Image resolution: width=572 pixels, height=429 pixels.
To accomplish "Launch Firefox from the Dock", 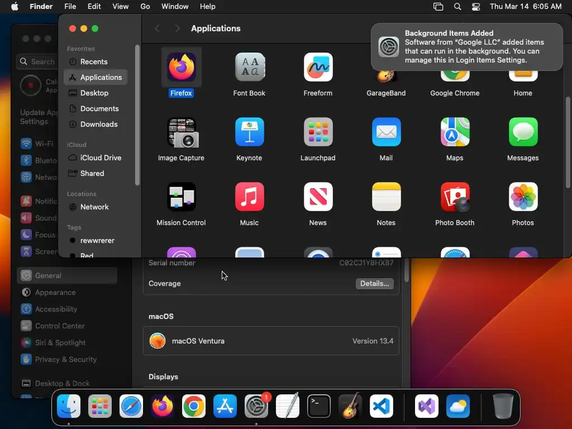I will click(163, 406).
